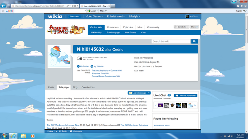248x139 pixels.
Task: Open the Adventure Time wiki logo
Action: click(x=66, y=29)
